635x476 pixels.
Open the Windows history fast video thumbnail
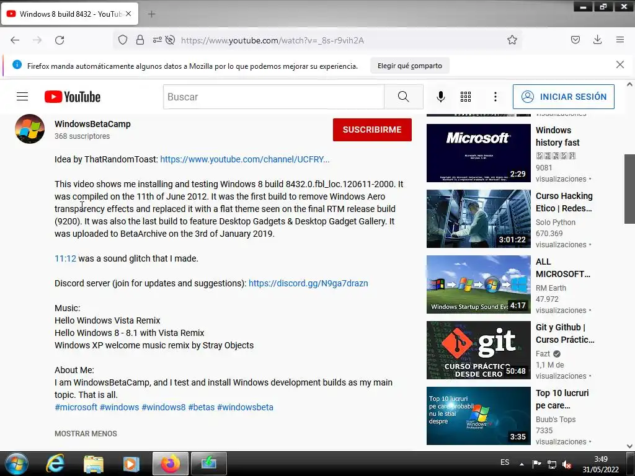(478, 153)
